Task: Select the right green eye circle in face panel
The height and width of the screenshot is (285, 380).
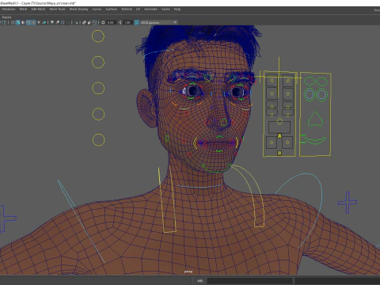Action: point(321,94)
